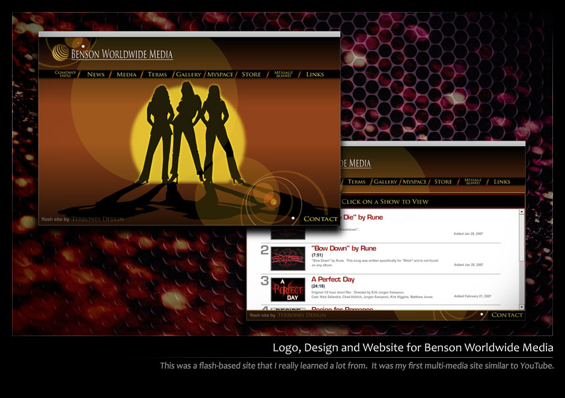Click the "Click on a Show to View" heading

385,201
